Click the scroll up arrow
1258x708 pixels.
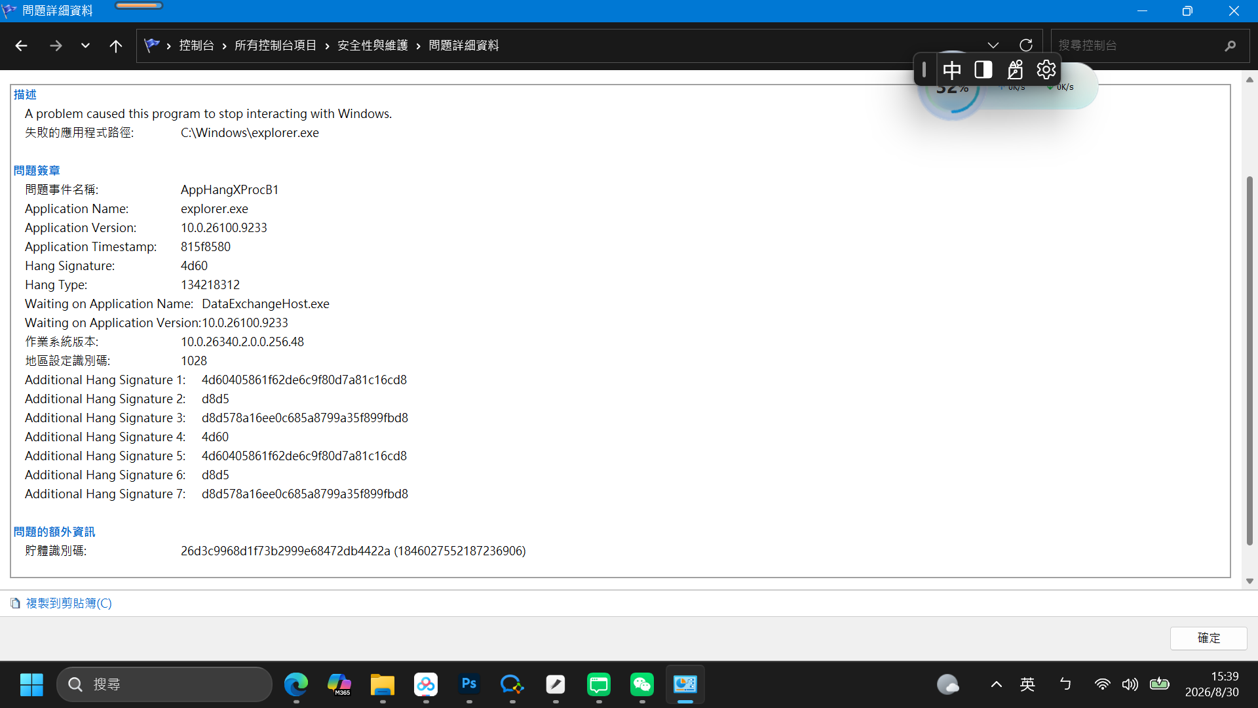click(1249, 80)
